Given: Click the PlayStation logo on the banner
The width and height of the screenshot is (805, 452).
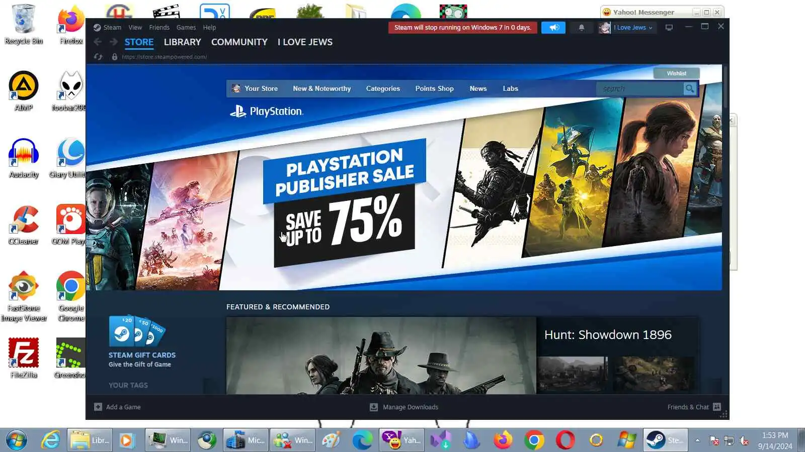Looking at the screenshot, I should 266,111.
